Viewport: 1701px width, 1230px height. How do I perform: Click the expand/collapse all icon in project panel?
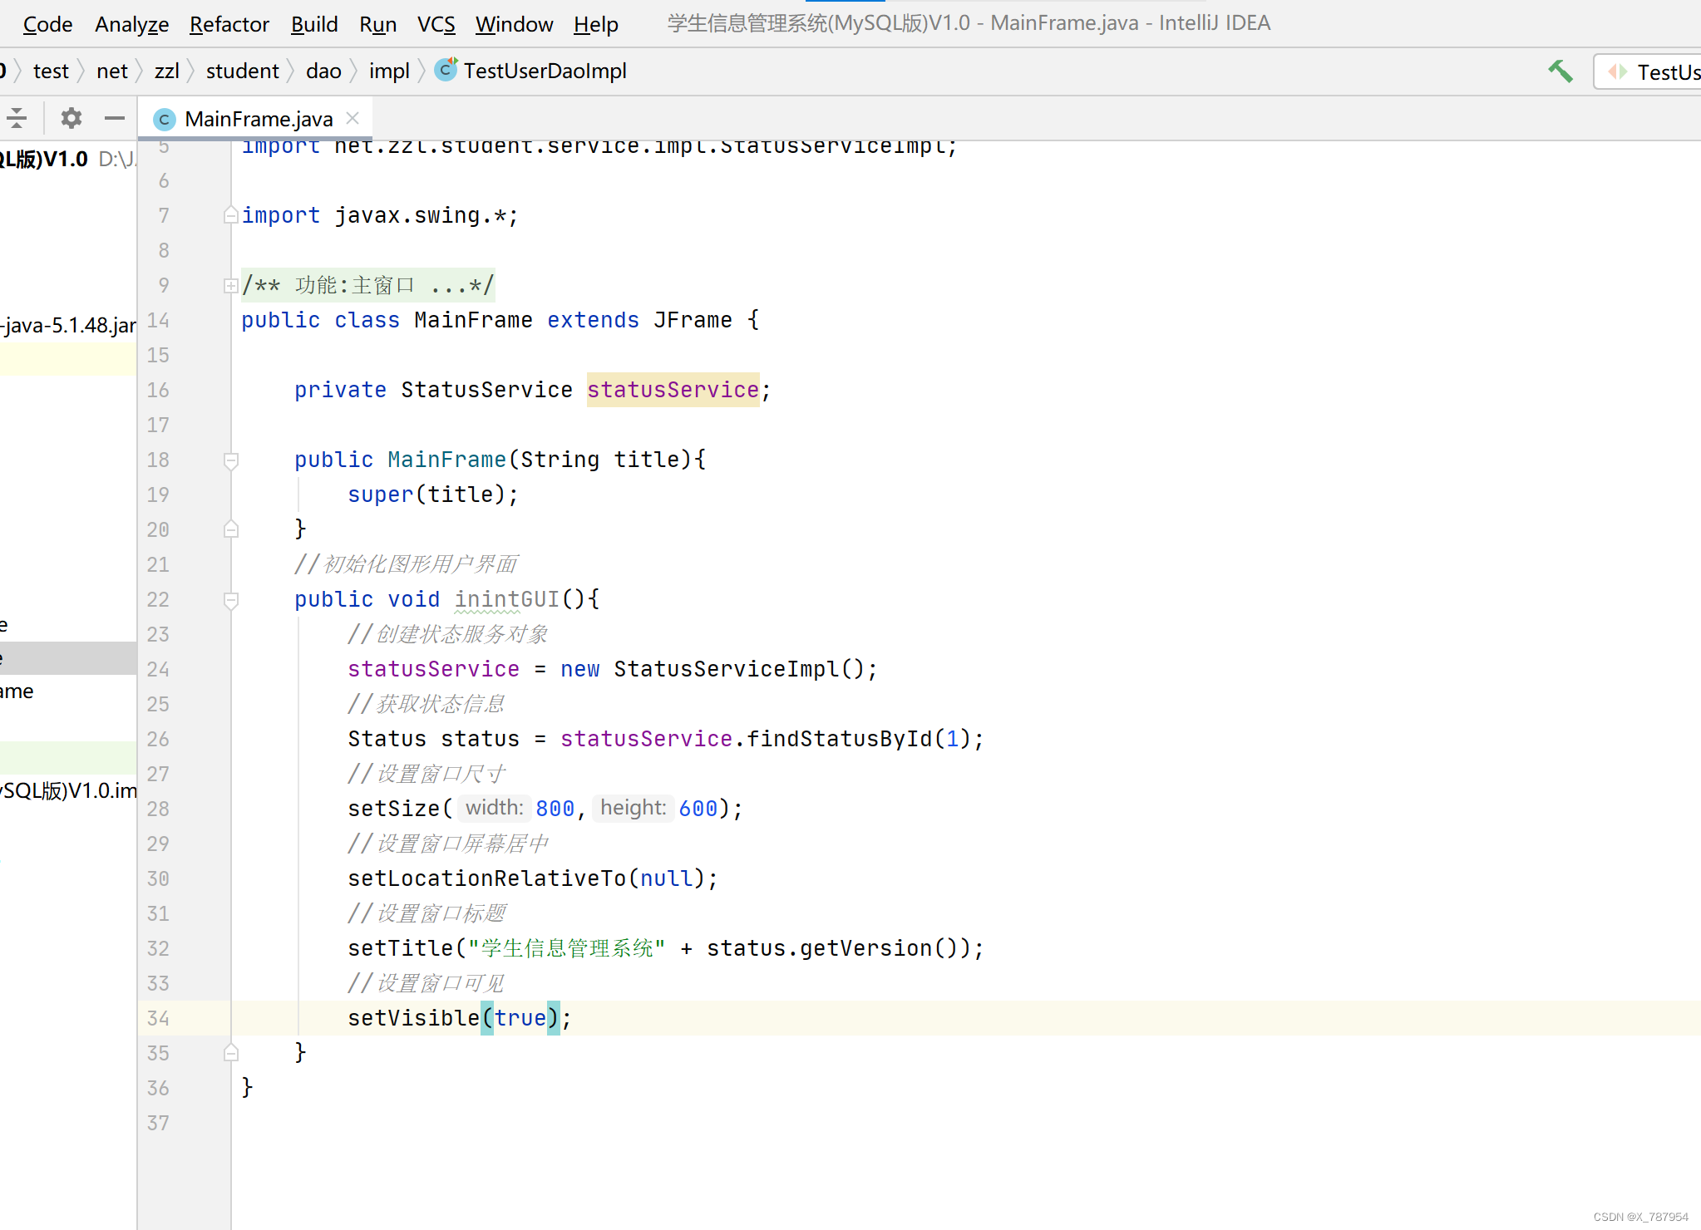[17, 118]
